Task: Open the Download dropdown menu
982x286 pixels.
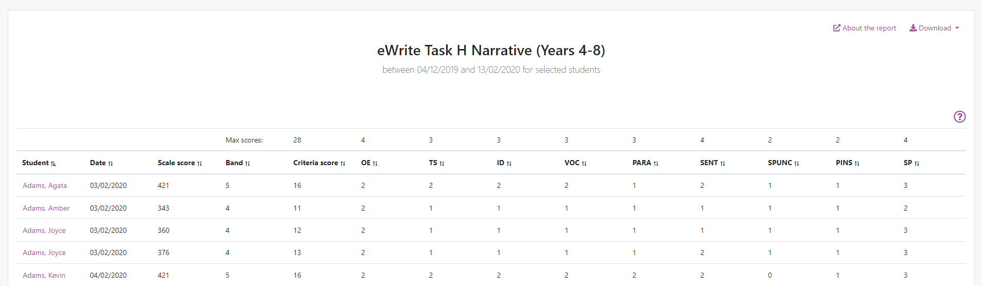Action: pyautogui.click(x=935, y=28)
